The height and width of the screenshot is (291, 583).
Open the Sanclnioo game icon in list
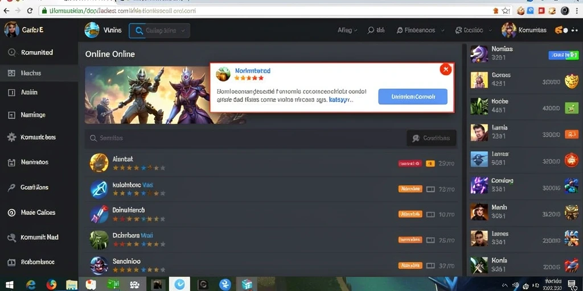99,265
